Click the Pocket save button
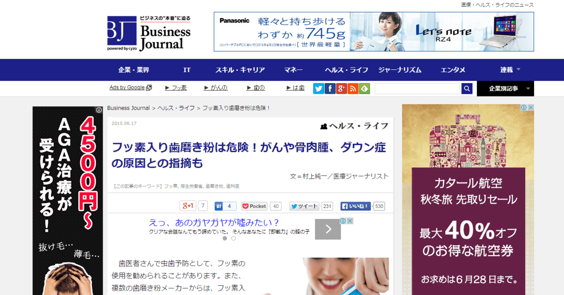The image size is (564, 295). click(254, 206)
